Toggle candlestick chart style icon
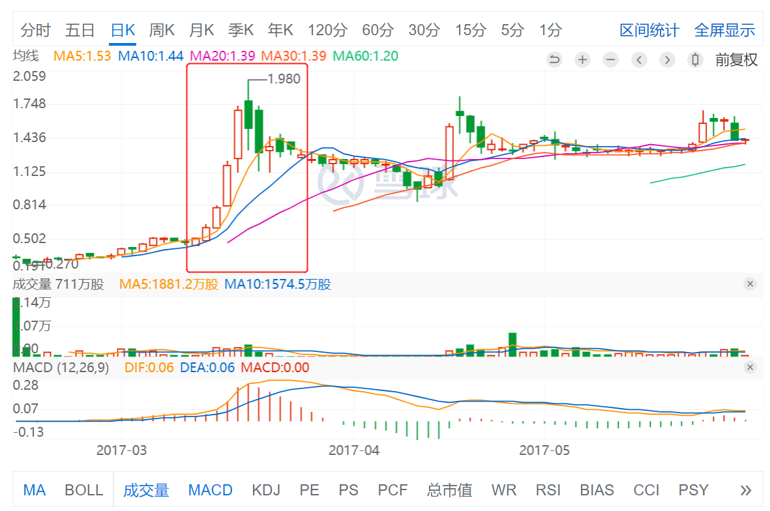This screenshot has height=511, width=770. pos(695,60)
